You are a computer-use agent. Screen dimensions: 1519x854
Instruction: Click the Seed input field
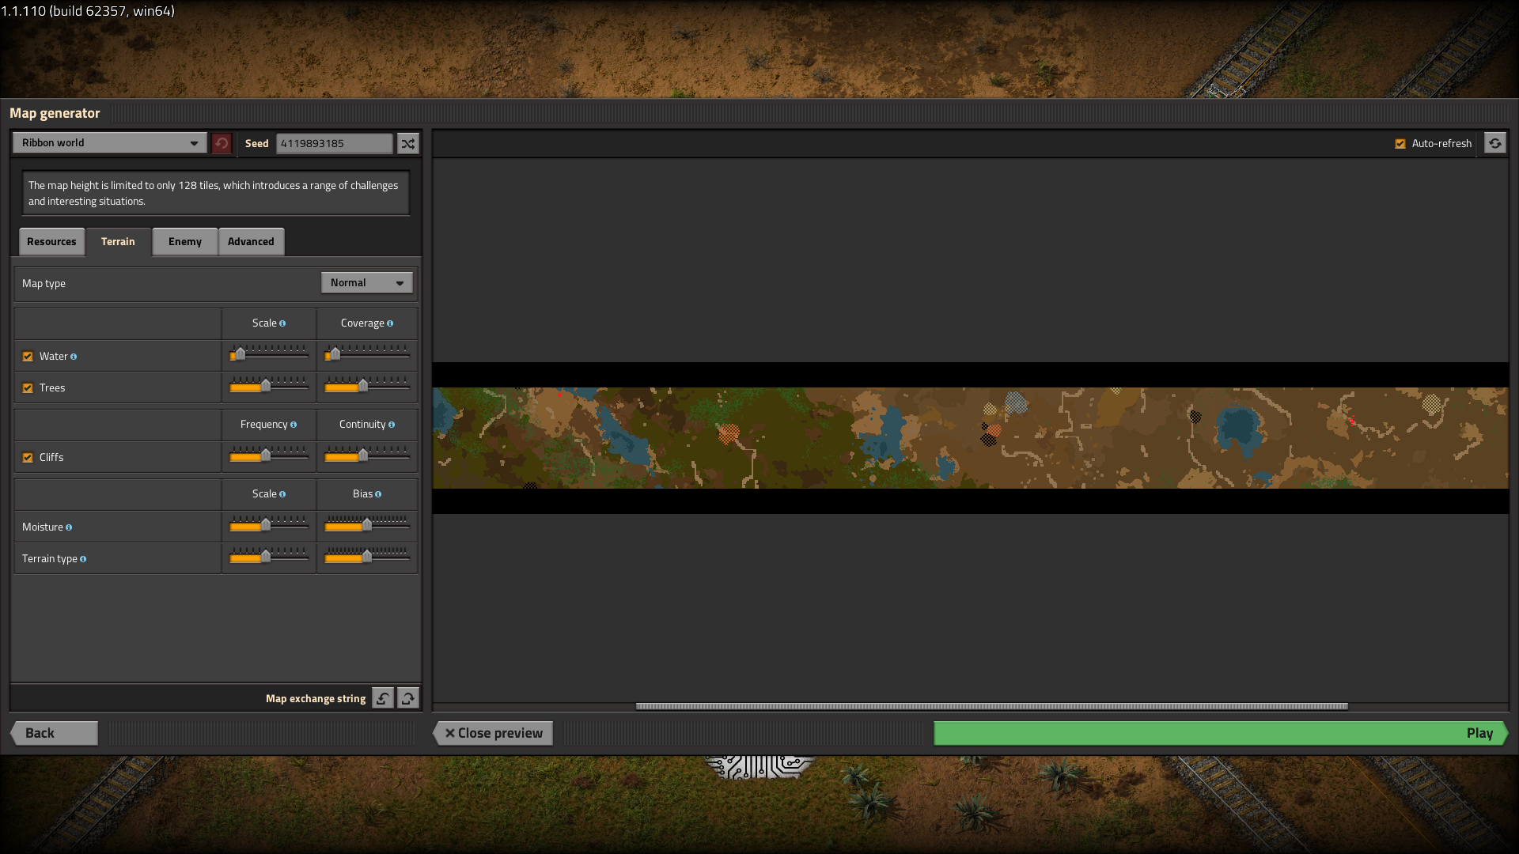(x=334, y=143)
